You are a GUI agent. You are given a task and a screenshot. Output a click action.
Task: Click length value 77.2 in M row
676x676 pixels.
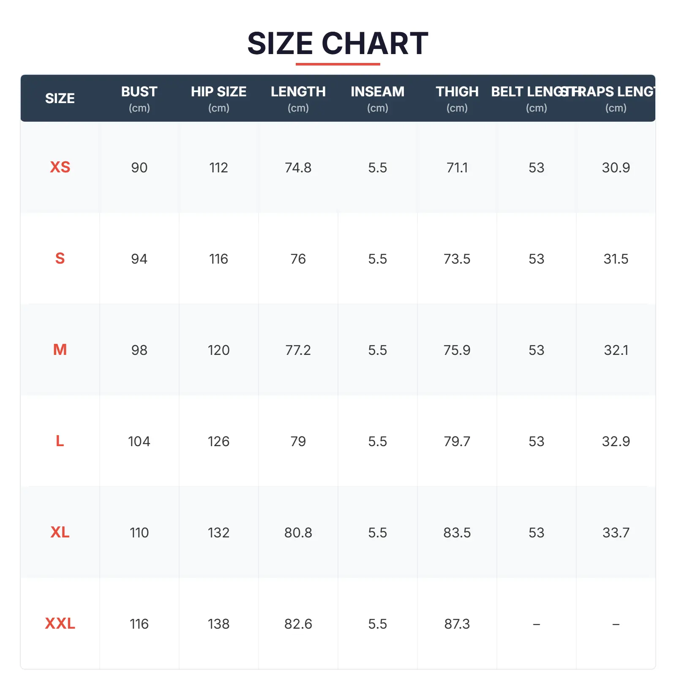tap(298, 350)
